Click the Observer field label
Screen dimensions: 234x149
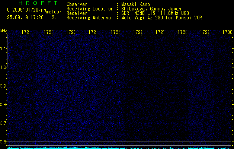click(x=77, y=4)
